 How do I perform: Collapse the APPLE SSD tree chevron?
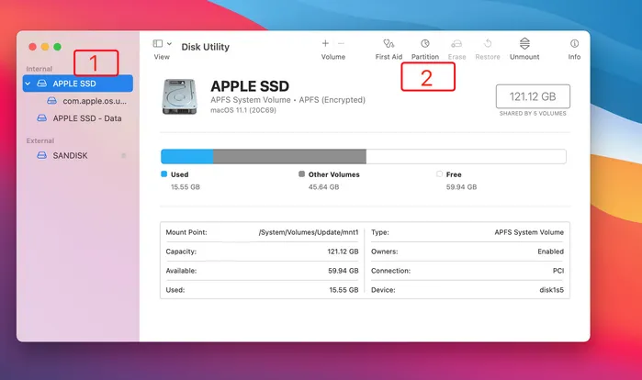[28, 84]
